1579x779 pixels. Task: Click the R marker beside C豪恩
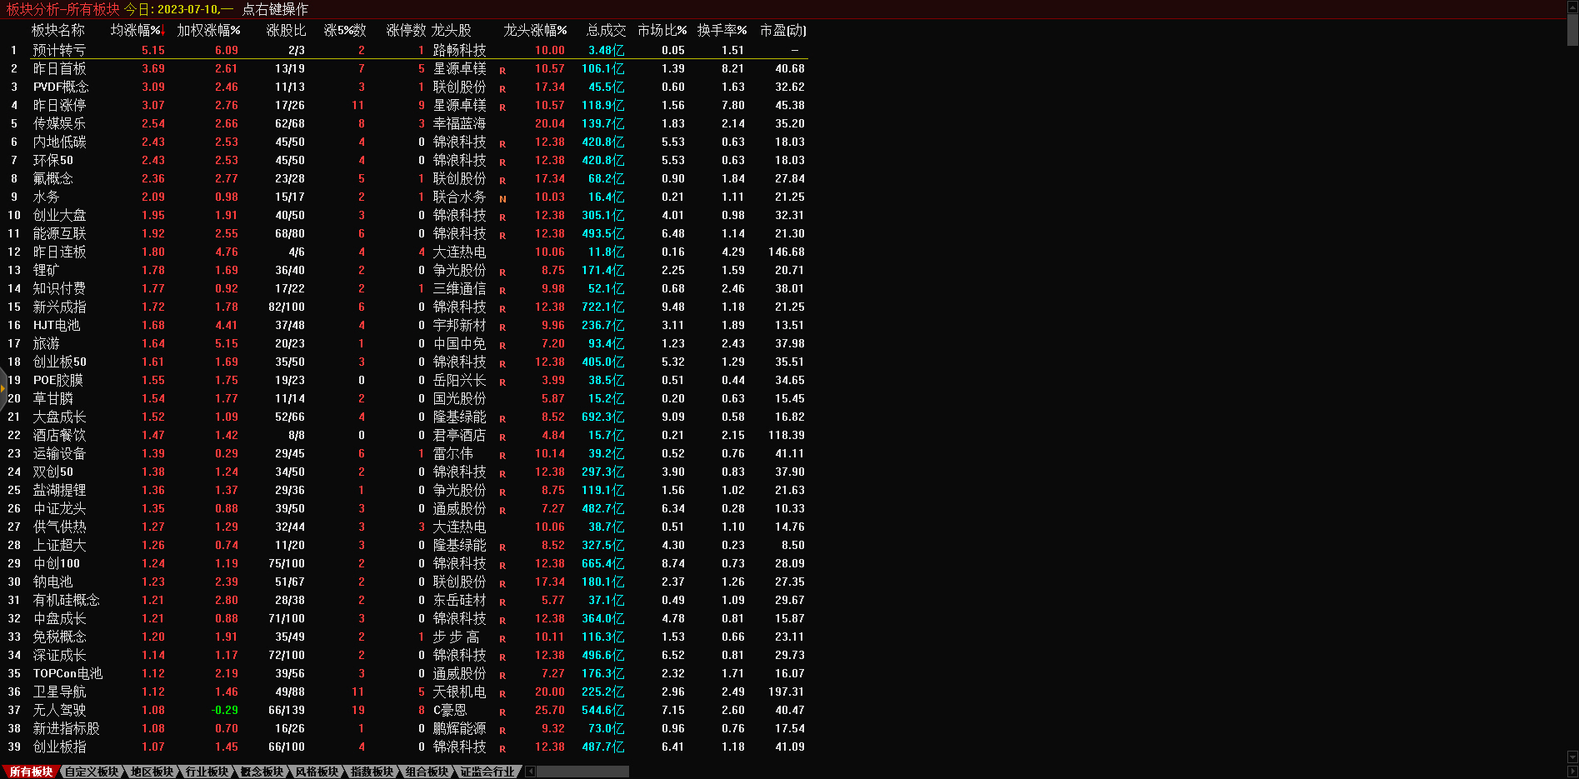pyautogui.click(x=502, y=712)
